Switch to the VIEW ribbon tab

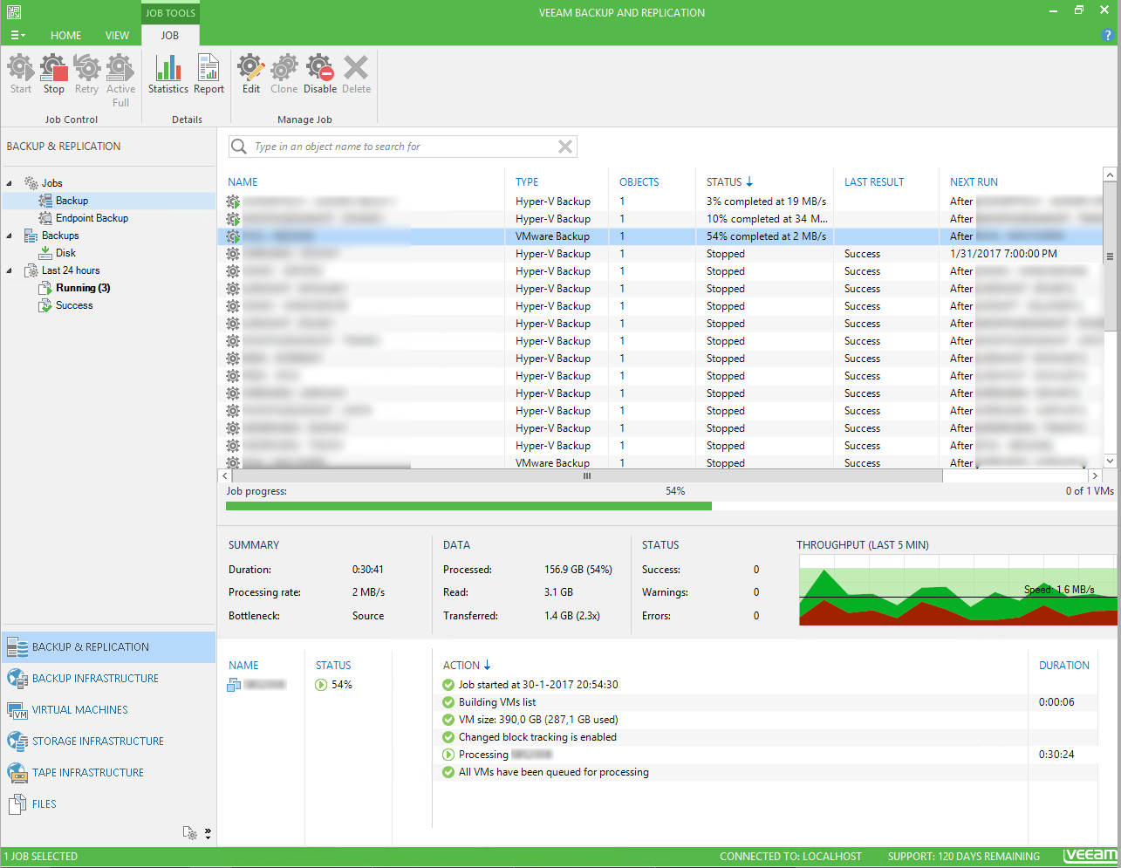tap(117, 36)
